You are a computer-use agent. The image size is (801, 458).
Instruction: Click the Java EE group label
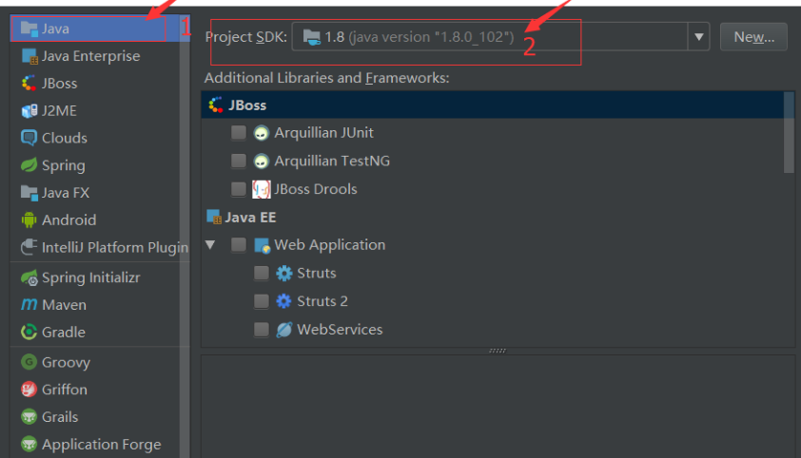tap(250, 218)
